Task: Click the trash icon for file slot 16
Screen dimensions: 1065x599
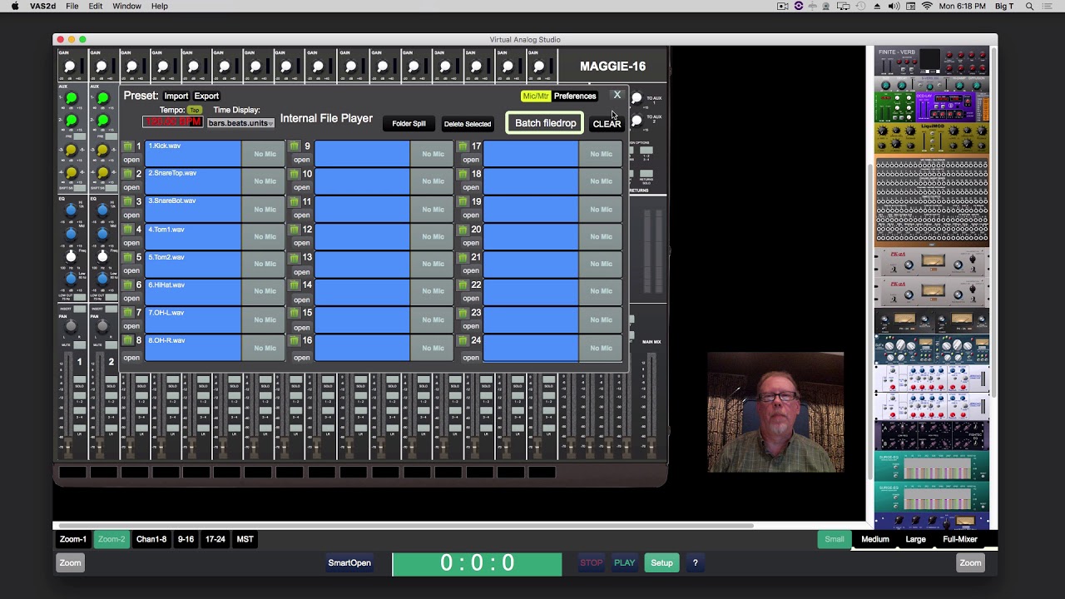Action: click(x=294, y=340)
